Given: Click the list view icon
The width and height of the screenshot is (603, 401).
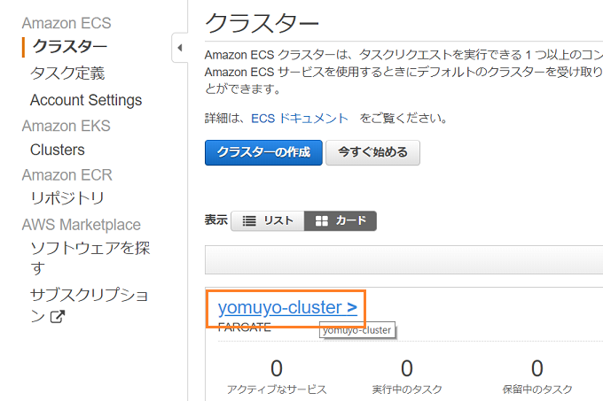Looking at the screenshot, I should point(249,221).
